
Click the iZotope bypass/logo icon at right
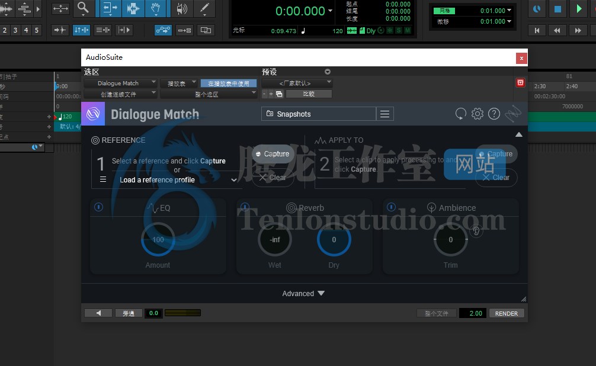(512, 113)
